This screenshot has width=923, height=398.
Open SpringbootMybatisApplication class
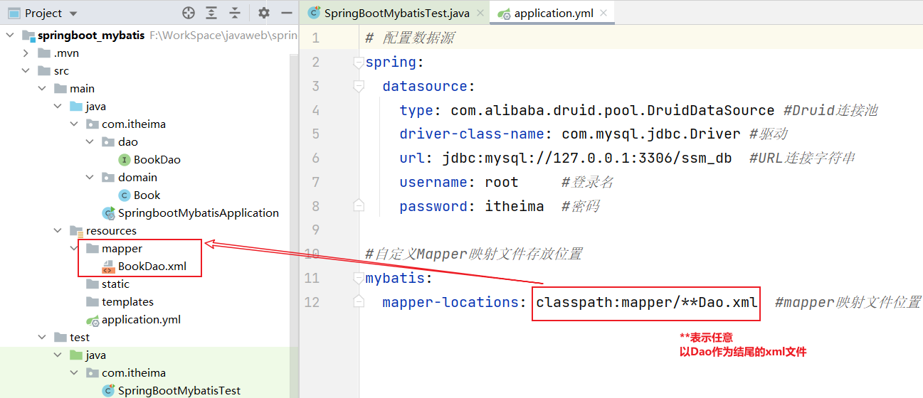(x=198, y=213)
